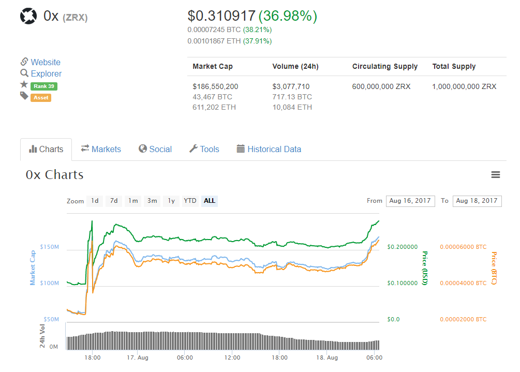This screenshot has height=372, width=520.
Task: Switch to the Charts tab
Action: click(46, 150)
